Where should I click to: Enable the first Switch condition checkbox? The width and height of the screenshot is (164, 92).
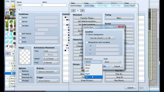pos(20,18)
